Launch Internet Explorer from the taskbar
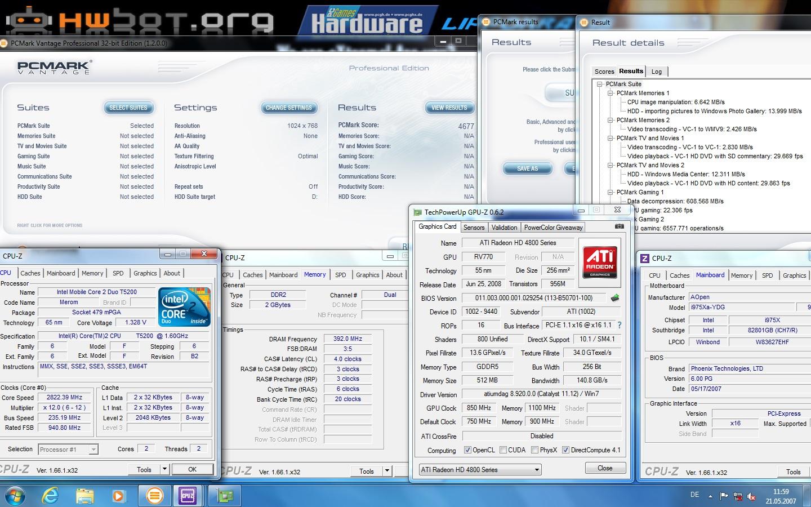Image resolution: width=811 pixels, height=507 pixels. tap(50, 496)
